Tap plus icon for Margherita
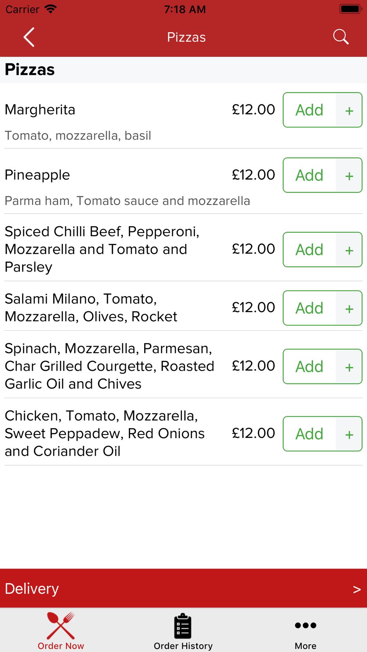Screen dimensions: 367x652 click(349, 110)
